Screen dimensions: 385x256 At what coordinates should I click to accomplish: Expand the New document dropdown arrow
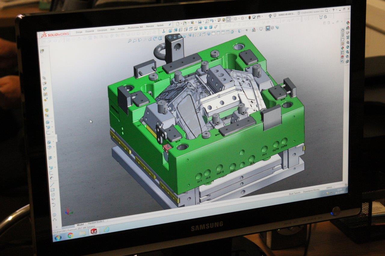[181, 23]
